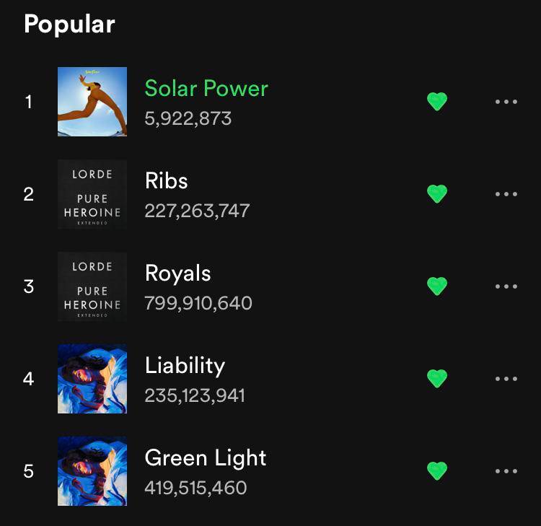Open the three-dot menu for Ribs

click(x=506, y=194)
